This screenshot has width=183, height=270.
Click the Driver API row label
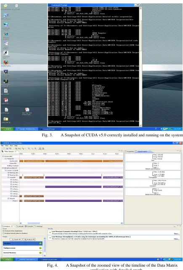point(14,163)
